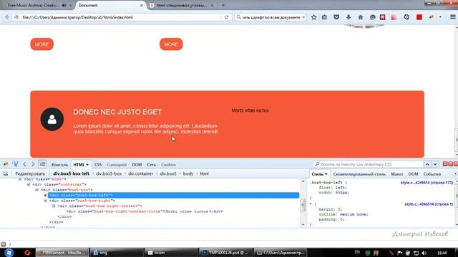Click the left MORE button
Screen dimensions: 458x257
pyautogui.click(x=42, y=44)
